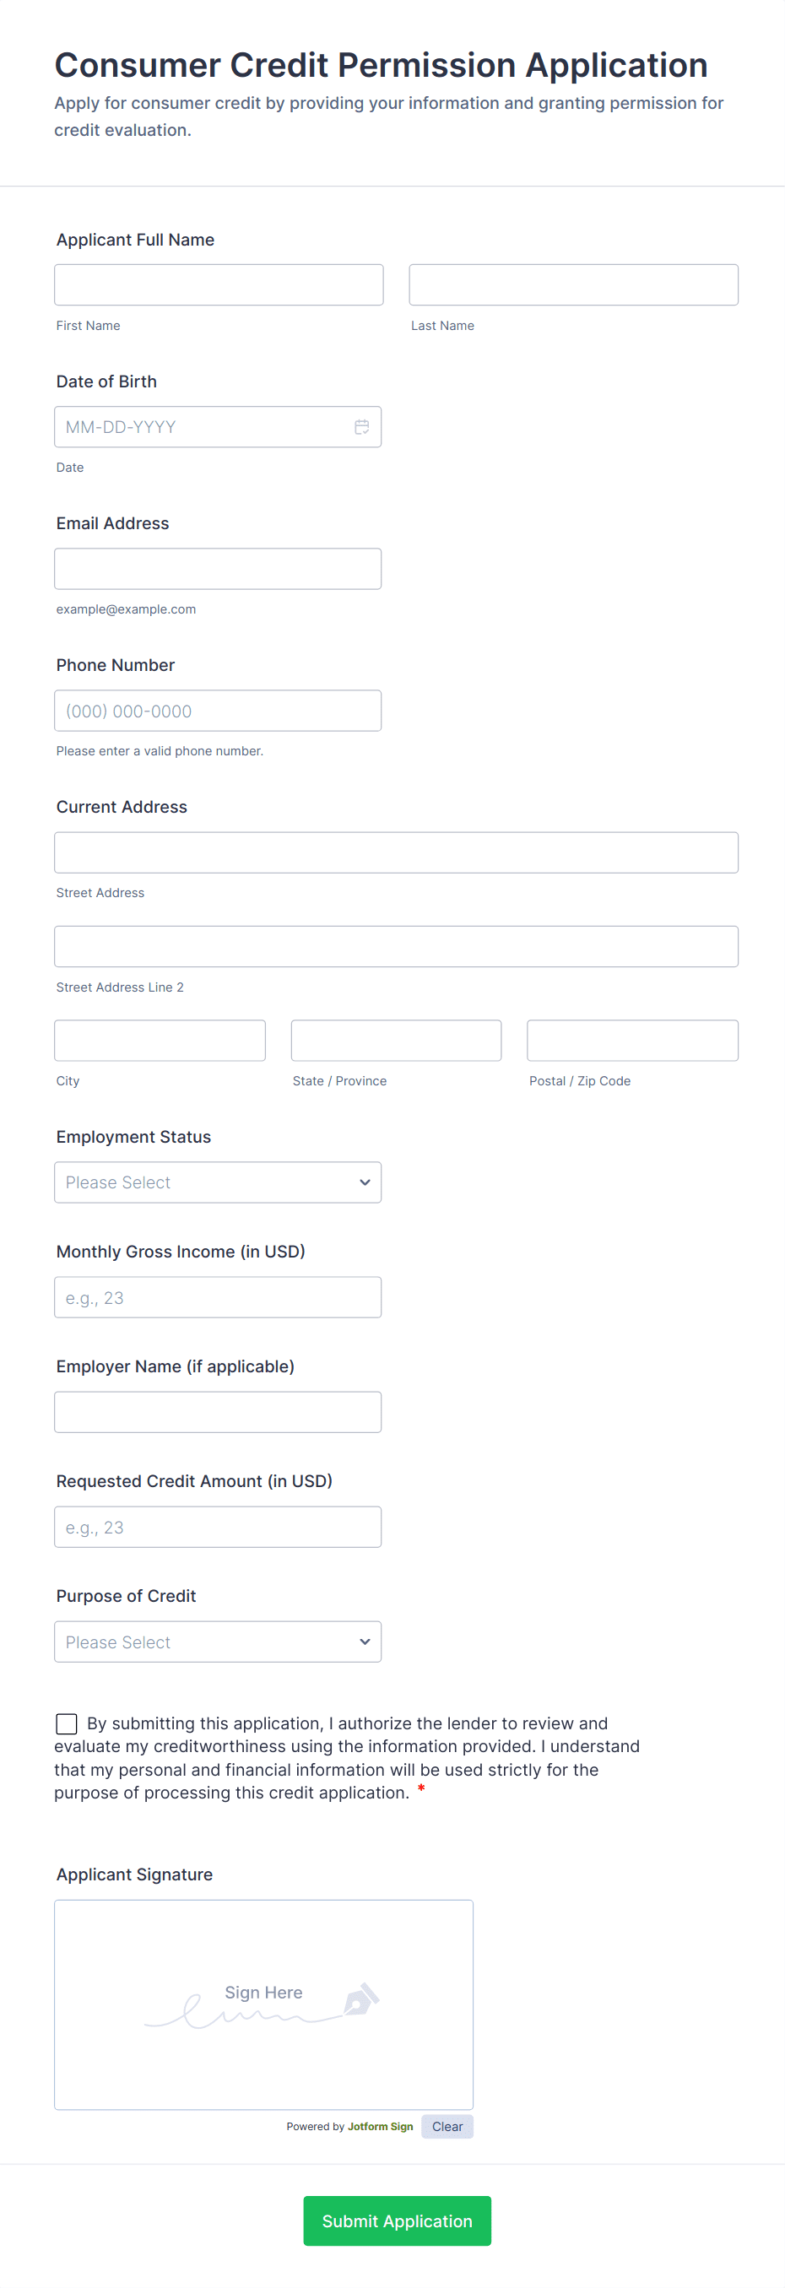Select the Email Address field

point(218,569)
